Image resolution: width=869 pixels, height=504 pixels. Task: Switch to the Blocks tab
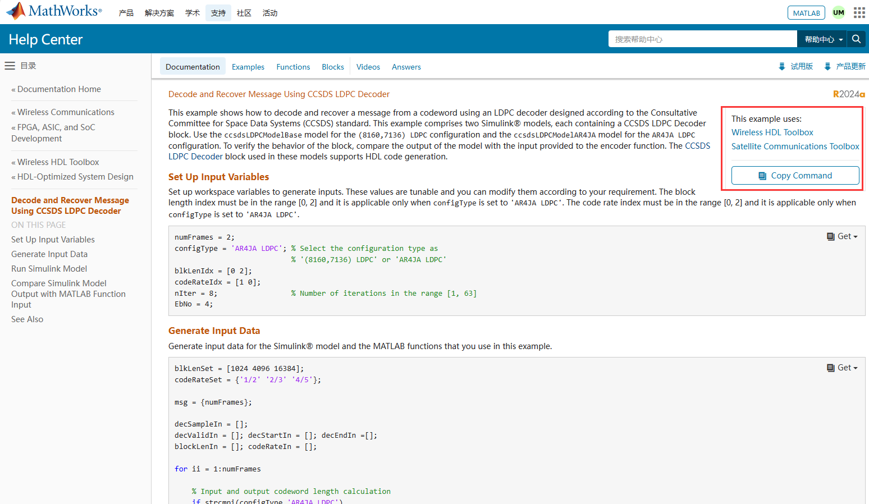pyautogui.click(x=333, y=67)
